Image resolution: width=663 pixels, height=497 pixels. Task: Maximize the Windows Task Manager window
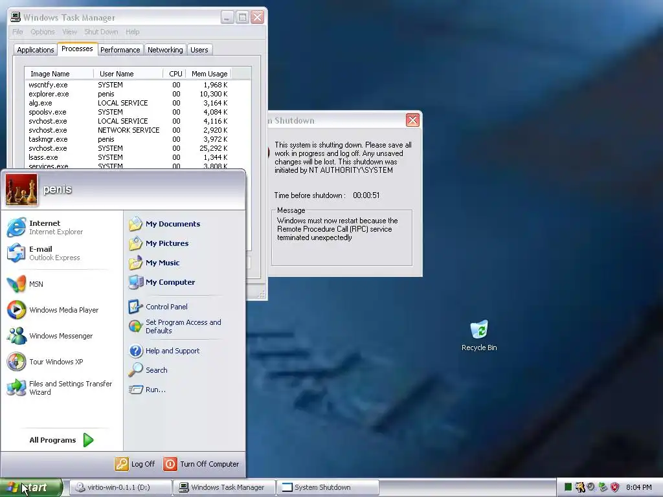click(x=242, y=17)
